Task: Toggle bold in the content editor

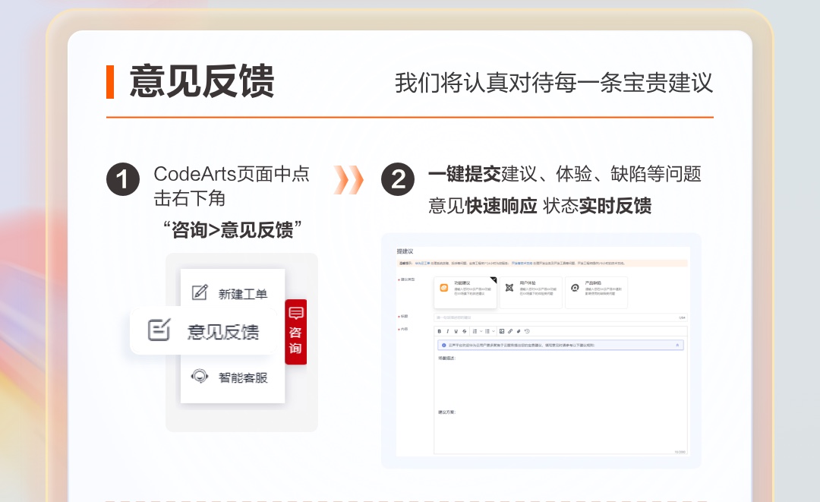Action: (x=440, y=331)
